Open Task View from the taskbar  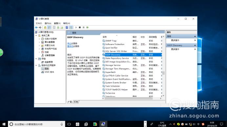tap(69, 124)
